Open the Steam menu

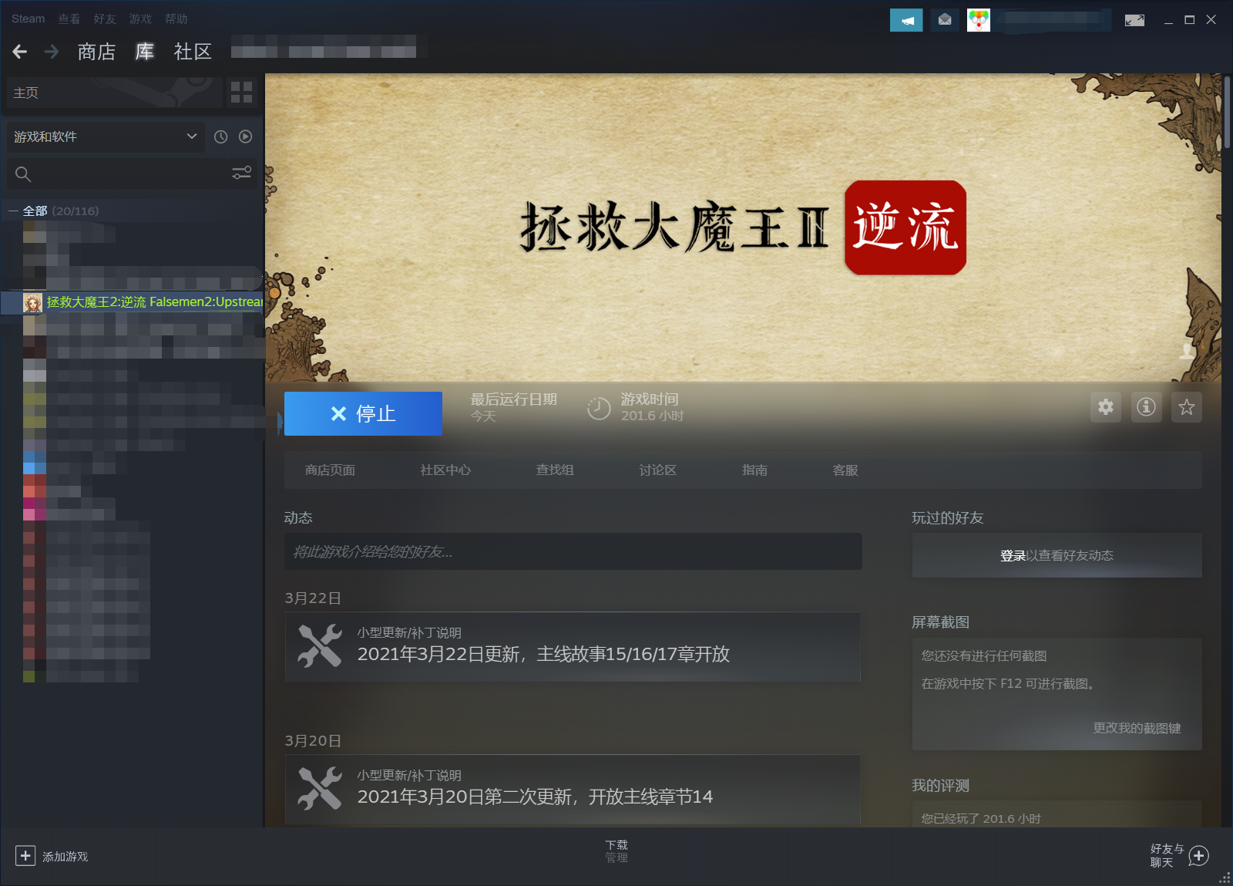coord(29,19)
